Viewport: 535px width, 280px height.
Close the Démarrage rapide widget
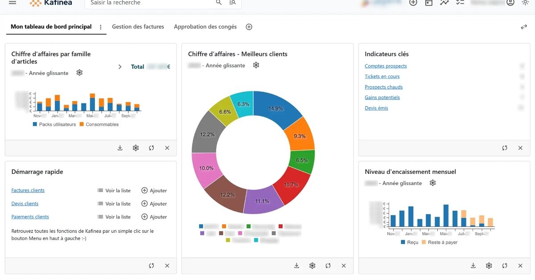point(167,266)
